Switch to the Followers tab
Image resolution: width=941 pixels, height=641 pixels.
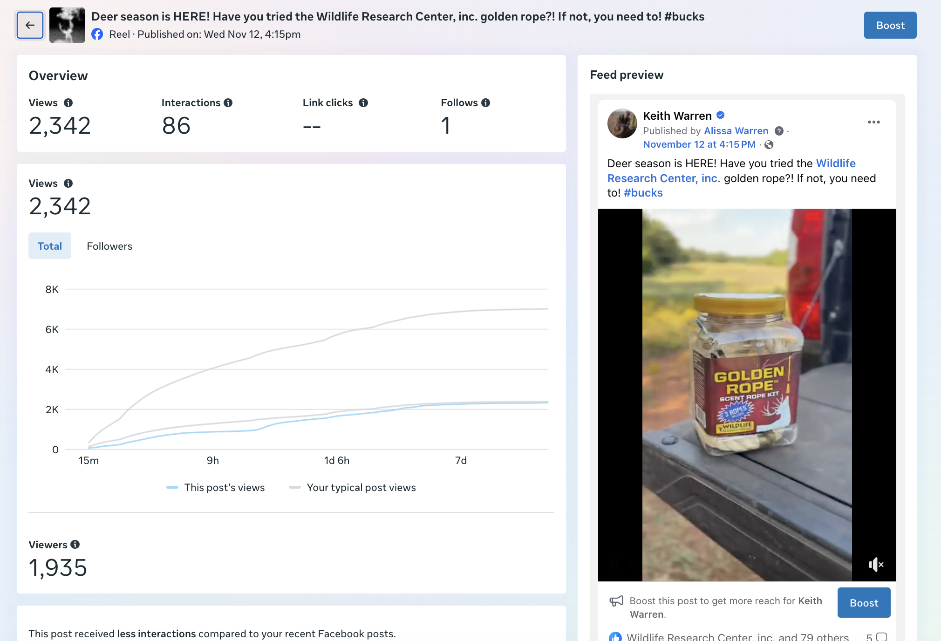(109, 246)
